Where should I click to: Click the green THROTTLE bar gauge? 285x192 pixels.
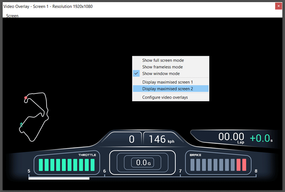[67, 165]
